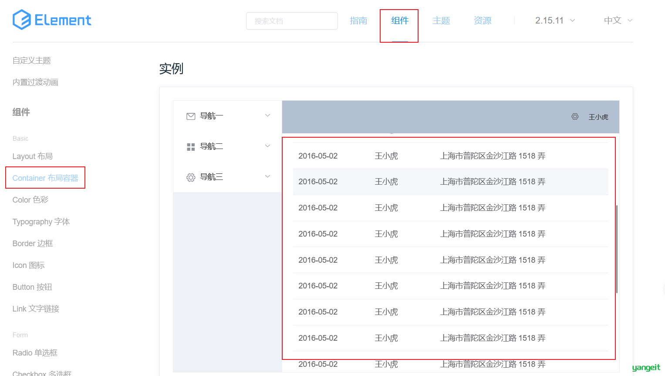Select Container 布局容器 in the sidebar
Screen dimensions: 665x376
coord(45,178)
